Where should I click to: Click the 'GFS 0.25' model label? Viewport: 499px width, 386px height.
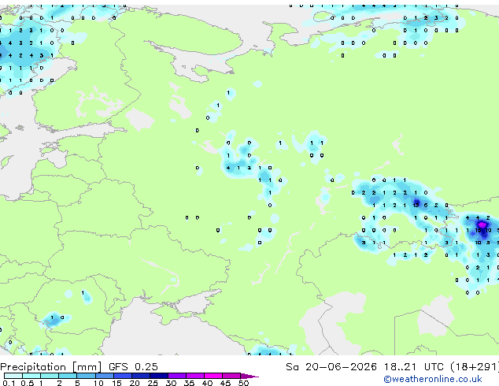(133, 367)
